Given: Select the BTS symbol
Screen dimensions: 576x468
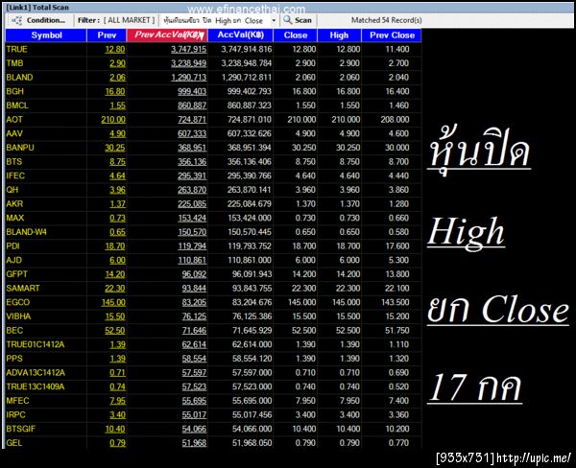Looking at the screenshot, I should pyautogui.click(x=14, y=161).
